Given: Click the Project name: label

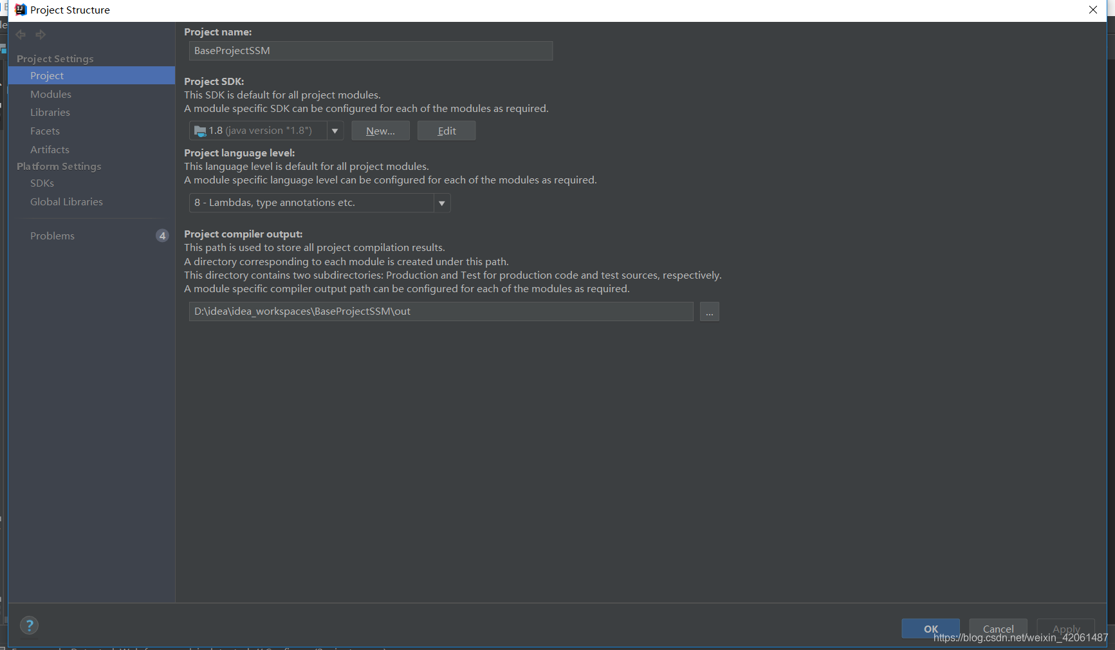Looking at the screenshot, I should (x=218, y=32).
